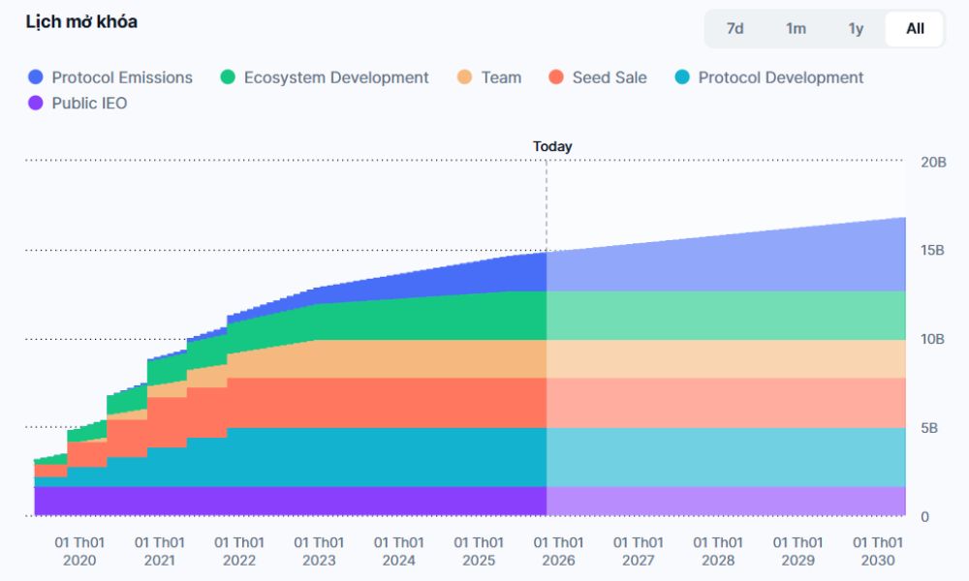Toggle Ecosystem Development series label
This screenshot has width=969, height=581.
tap(336, 77)
